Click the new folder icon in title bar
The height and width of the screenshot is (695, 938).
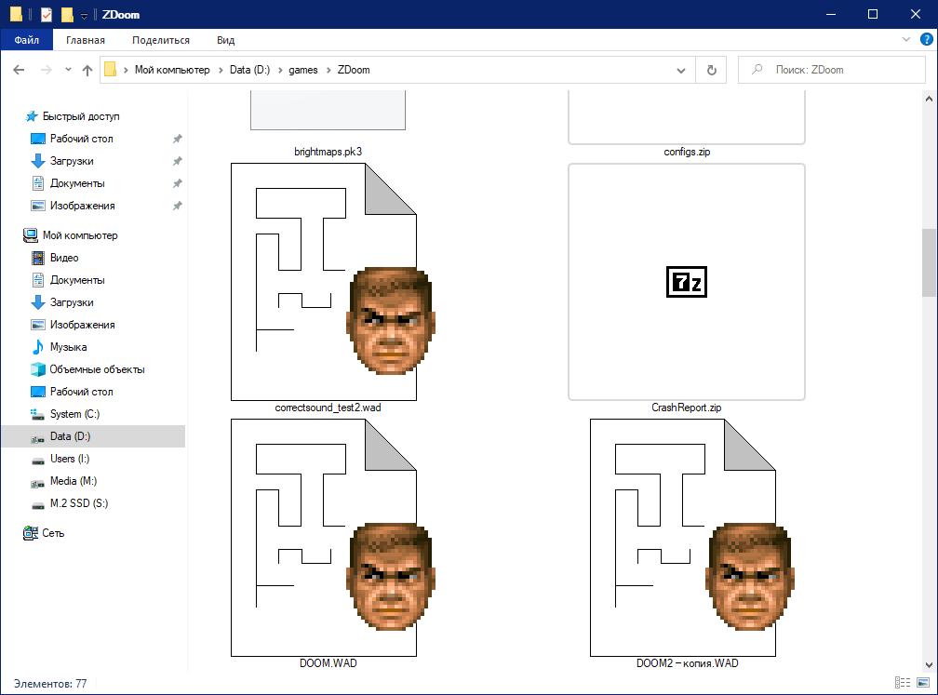click(67, 14)
